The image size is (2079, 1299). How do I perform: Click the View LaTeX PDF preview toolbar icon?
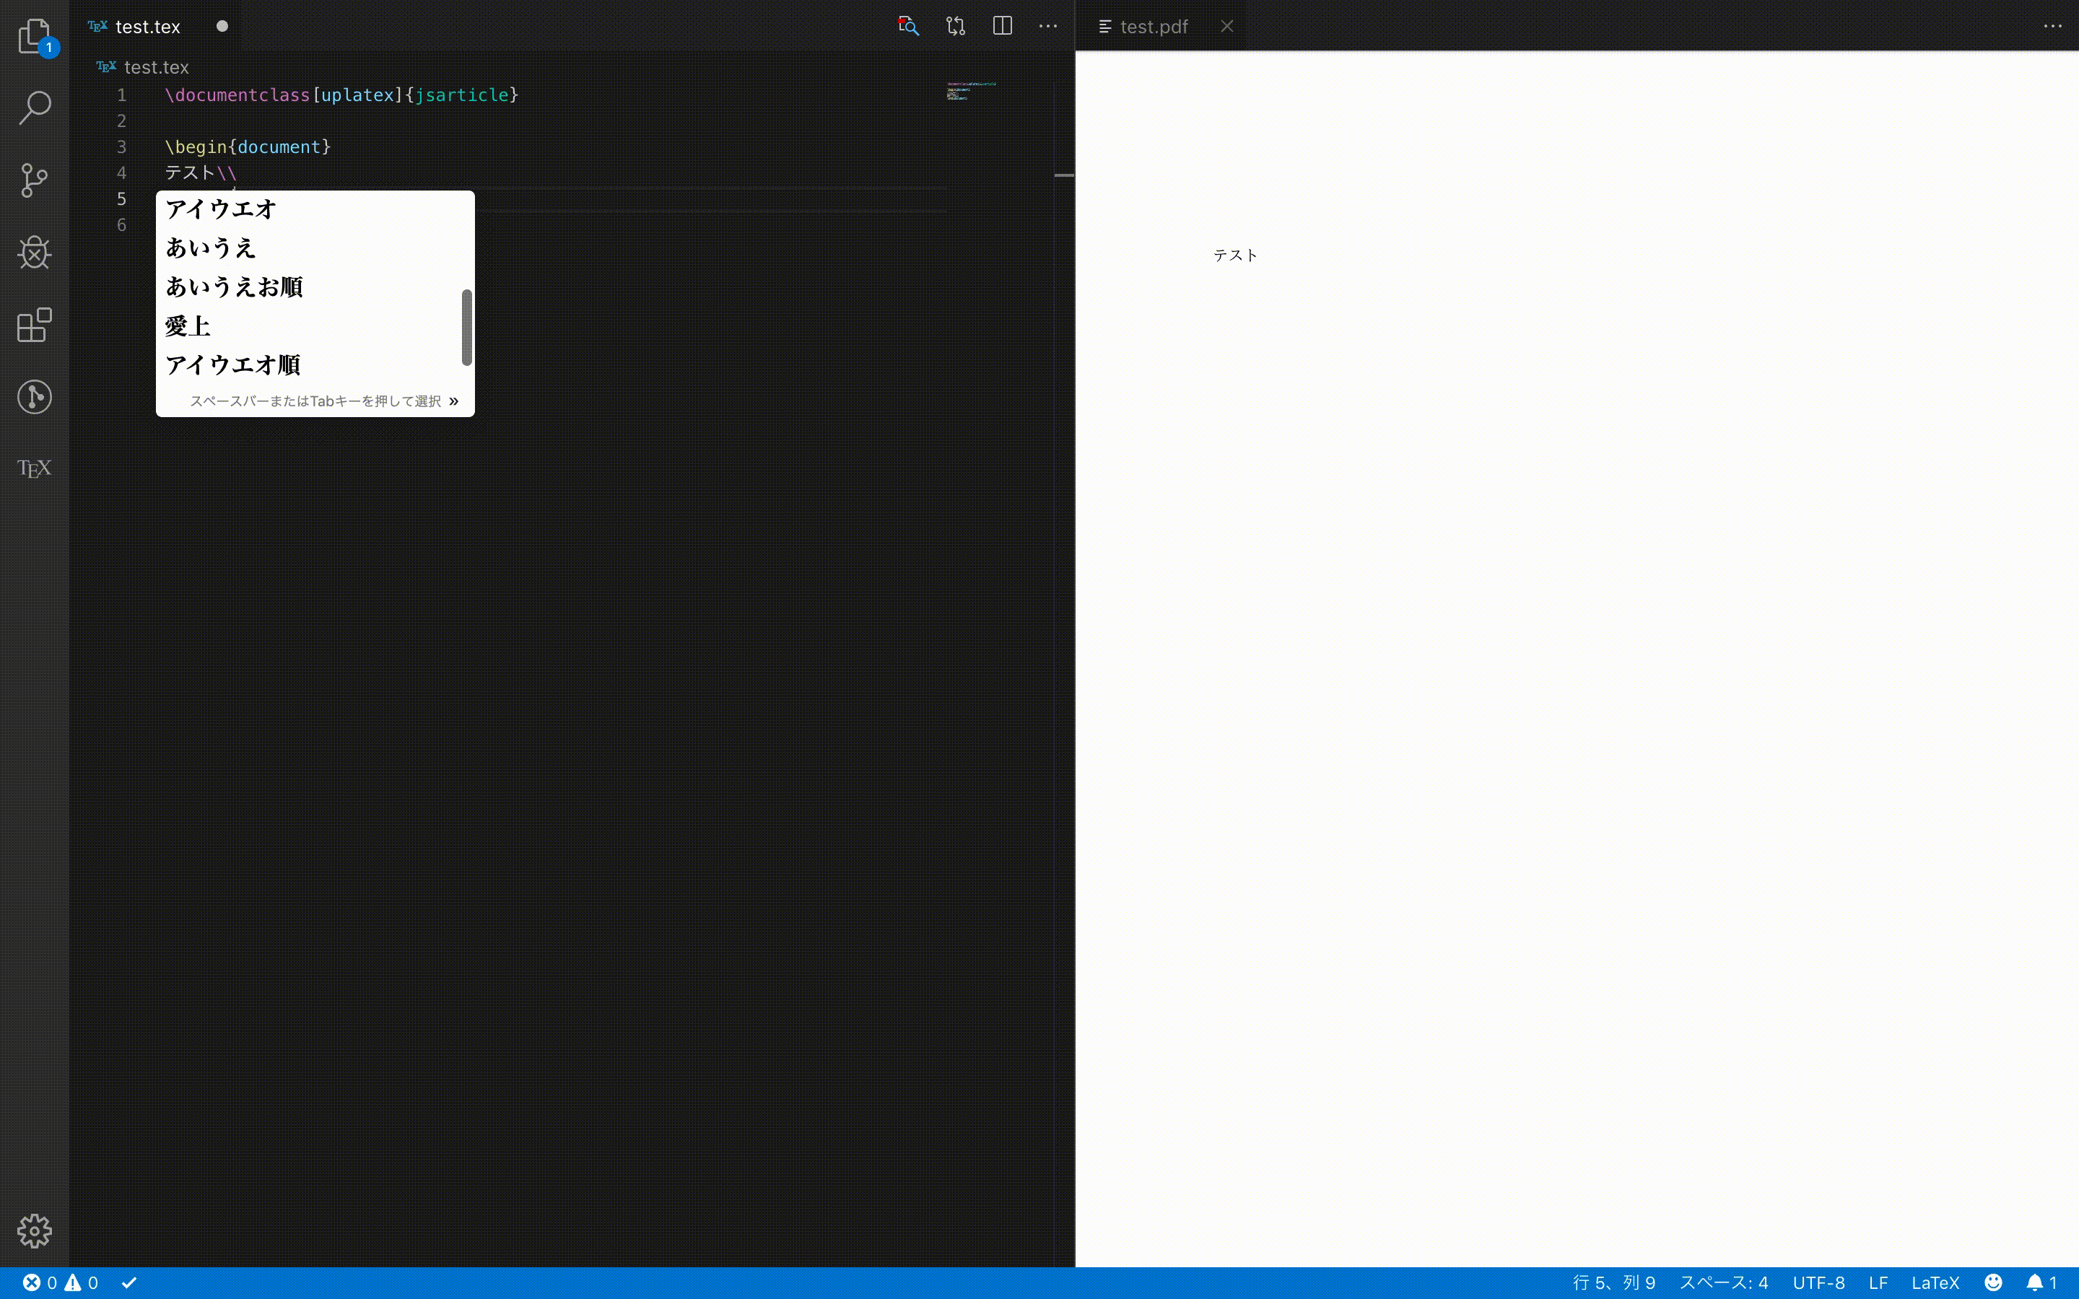(908, 26)
